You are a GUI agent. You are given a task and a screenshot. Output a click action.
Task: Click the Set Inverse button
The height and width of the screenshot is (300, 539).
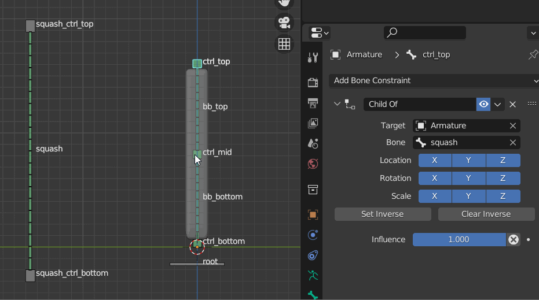click(x=383, y=214)
